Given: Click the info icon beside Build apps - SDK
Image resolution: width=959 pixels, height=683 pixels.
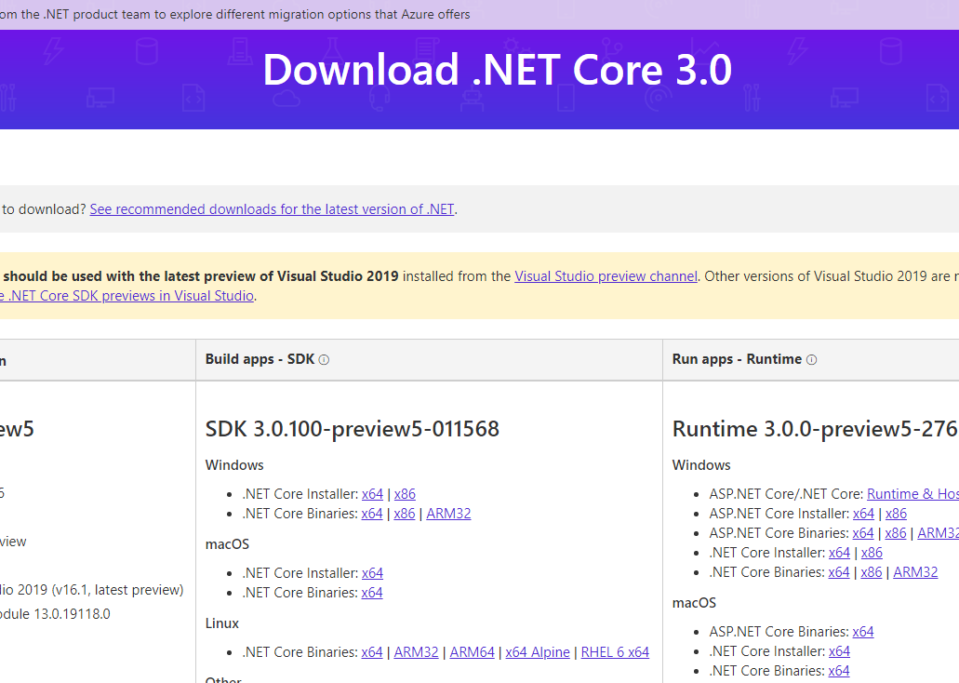Looking at the screenshot, I should [x=324, y=360].
